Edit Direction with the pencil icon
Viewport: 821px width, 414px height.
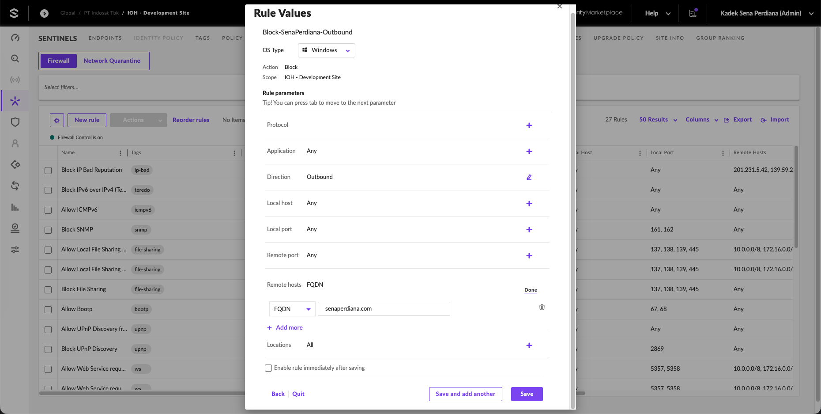point(529,177)
